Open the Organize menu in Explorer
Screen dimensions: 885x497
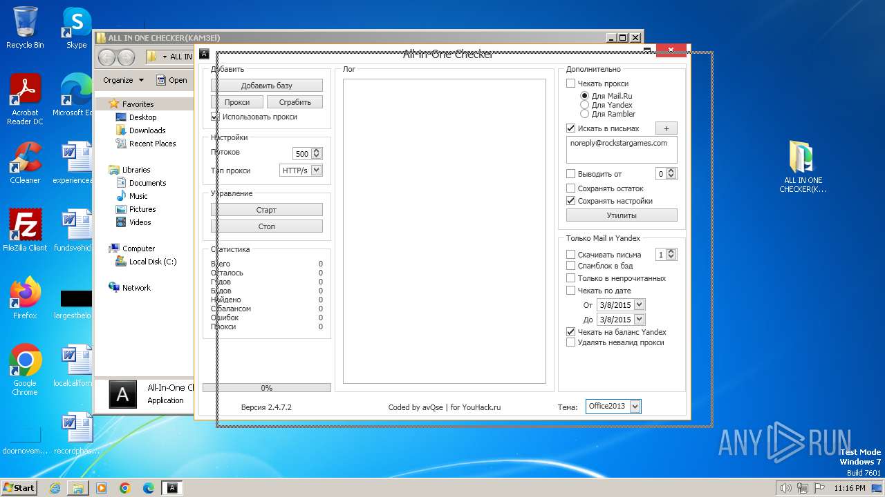point(123,80)
